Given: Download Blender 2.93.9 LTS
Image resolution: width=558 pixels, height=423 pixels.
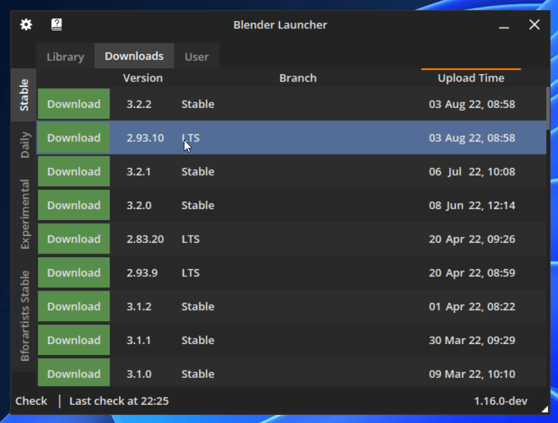Looking at the screenshot, I should pos(74,273).
